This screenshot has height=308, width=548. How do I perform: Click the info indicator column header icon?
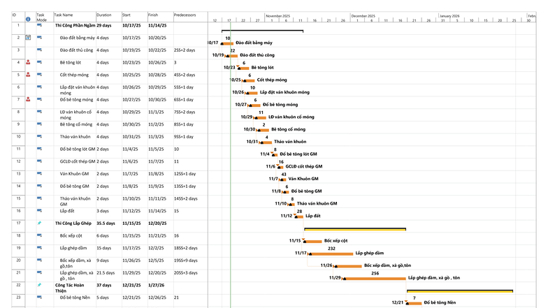tap(28, 19)
